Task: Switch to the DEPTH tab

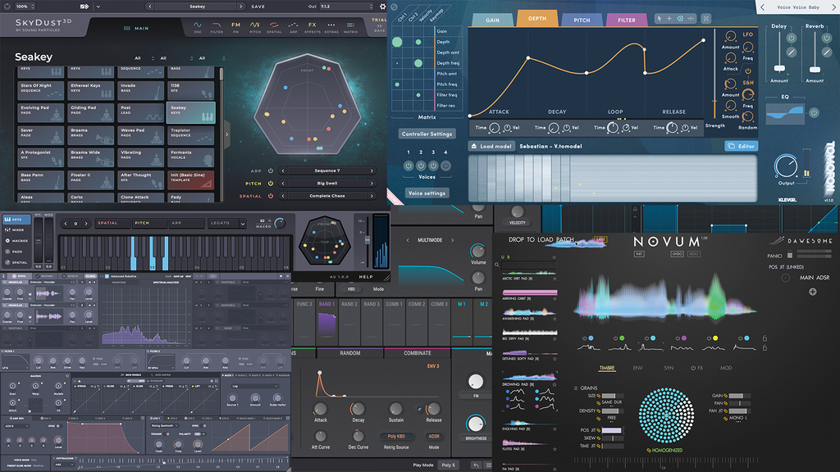Action: tap(537, 17)
